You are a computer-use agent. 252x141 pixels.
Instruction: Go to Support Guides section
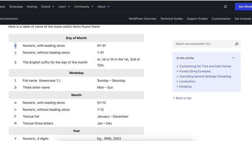197,19
